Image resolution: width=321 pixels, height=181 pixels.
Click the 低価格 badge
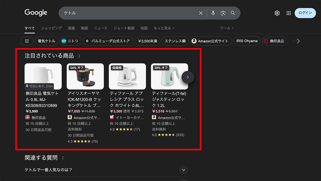click(x=117, y=68)
